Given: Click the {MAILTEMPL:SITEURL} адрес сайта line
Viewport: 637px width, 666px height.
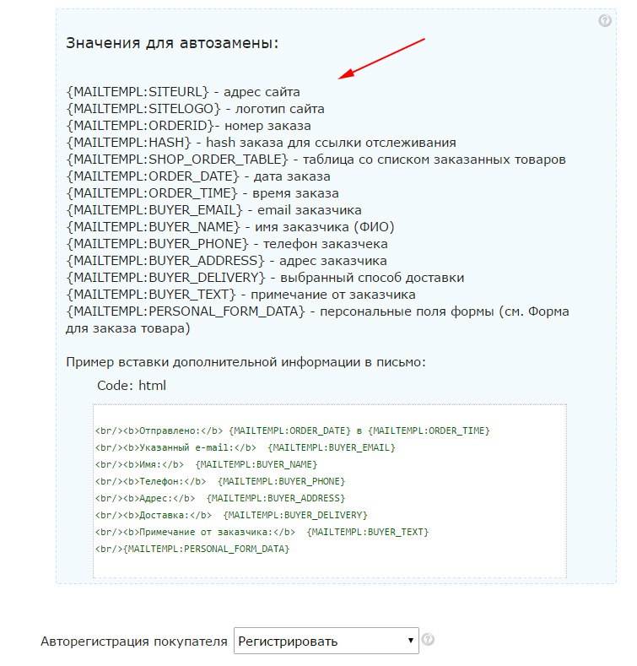Looking at the screenshot, I should [183, 92].
